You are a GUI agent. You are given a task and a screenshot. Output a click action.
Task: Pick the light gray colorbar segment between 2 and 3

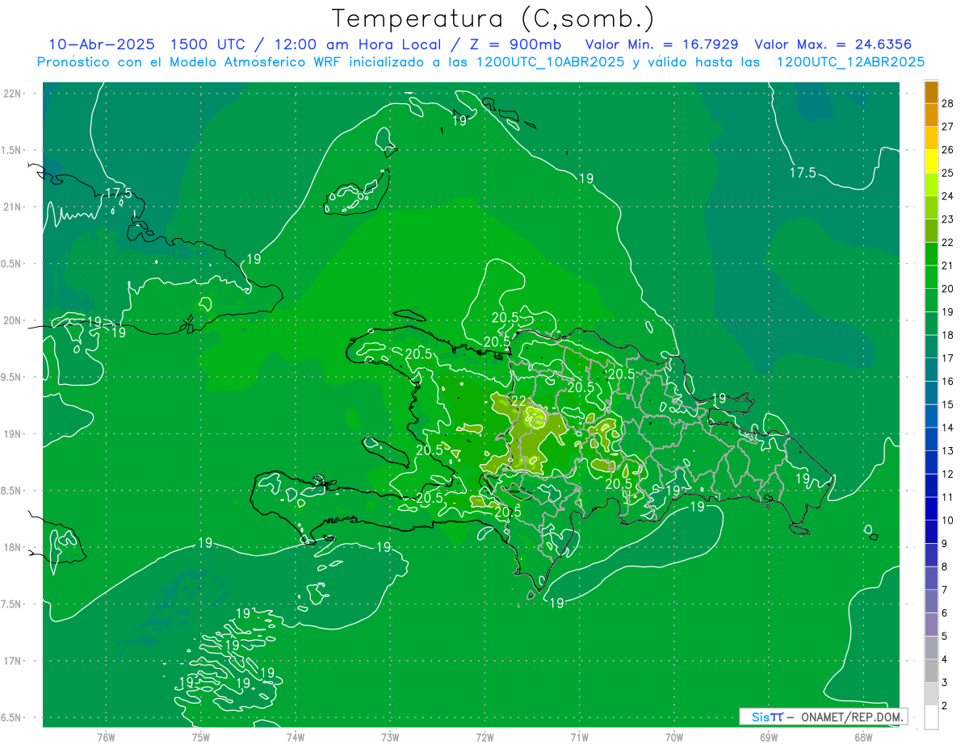[x=931, y=694]
